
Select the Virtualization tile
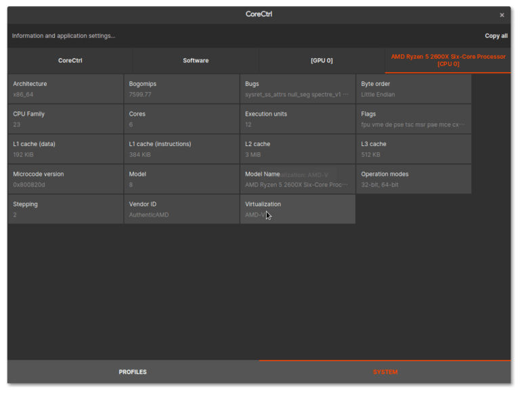(x=297, y=209)
